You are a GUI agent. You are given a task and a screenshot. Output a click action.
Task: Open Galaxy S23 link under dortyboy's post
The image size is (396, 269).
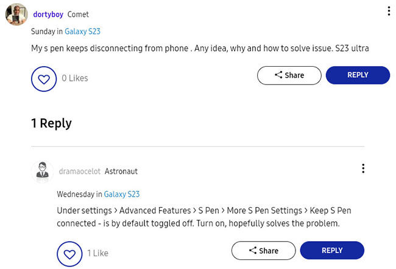[83, 32]
